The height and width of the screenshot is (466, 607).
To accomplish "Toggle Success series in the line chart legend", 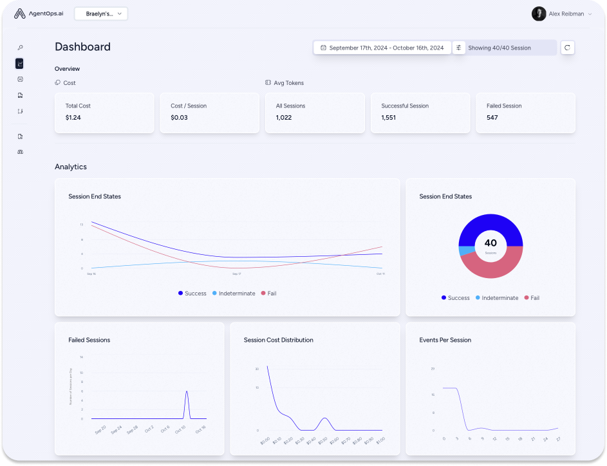I will pyautogui.click(x=192, y=294).
